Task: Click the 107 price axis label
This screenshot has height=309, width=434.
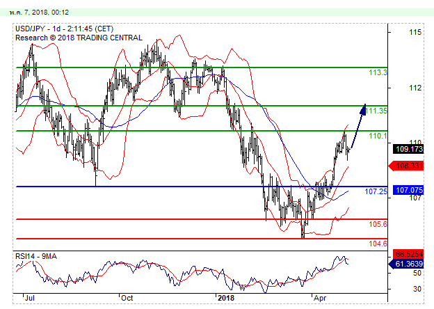Action: (415, 198)
